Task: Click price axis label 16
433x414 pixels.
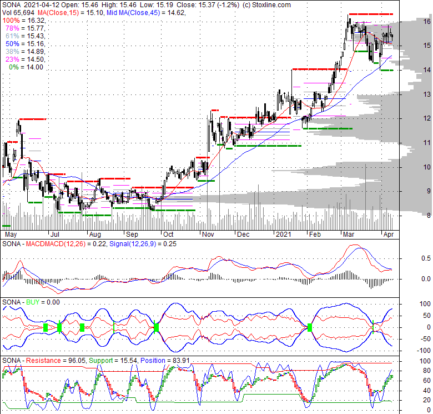Action: coord(427,21)
